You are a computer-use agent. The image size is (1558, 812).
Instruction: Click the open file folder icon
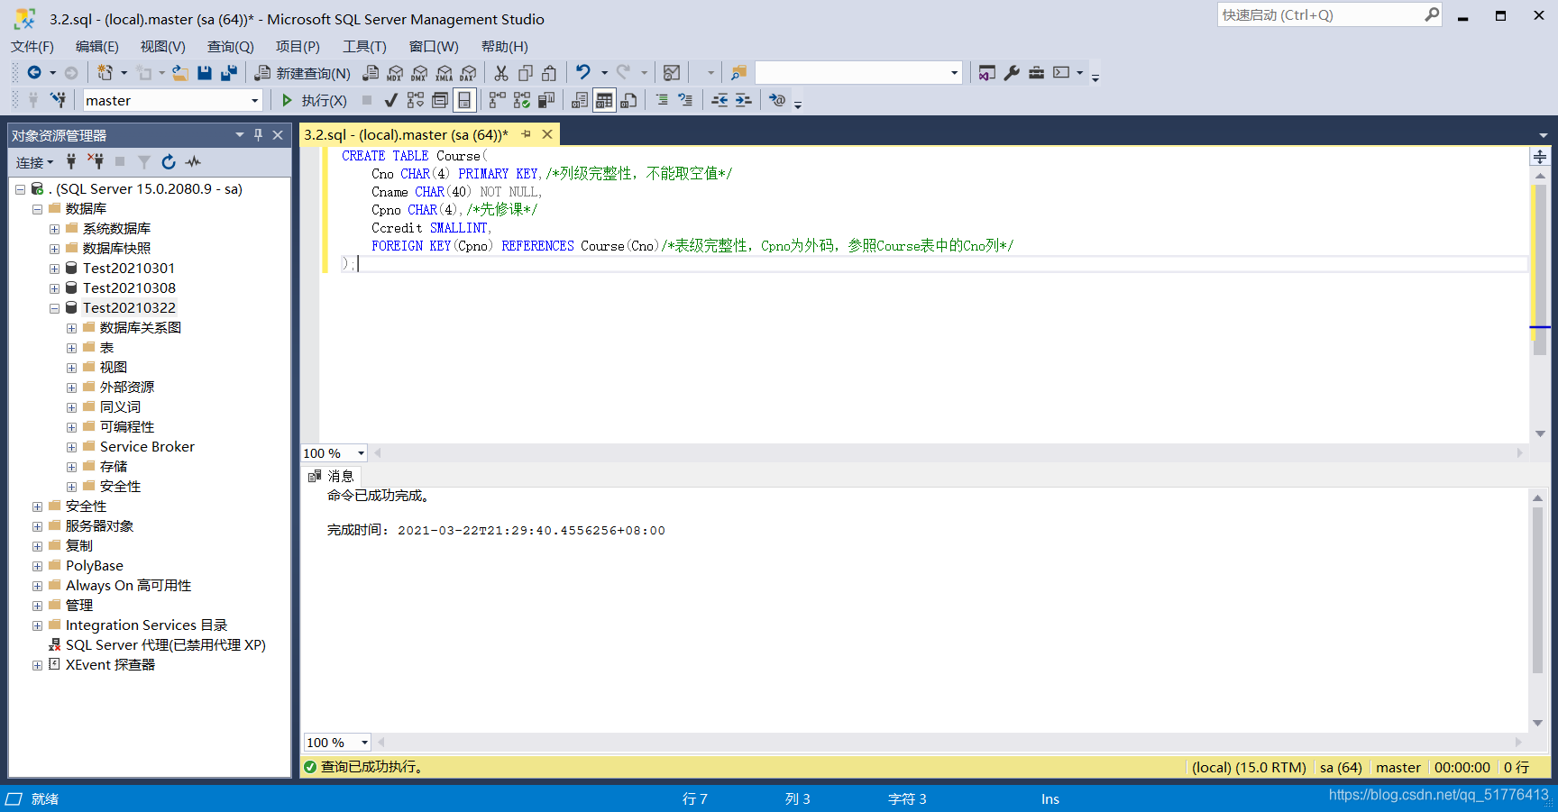tap(180, 73)
